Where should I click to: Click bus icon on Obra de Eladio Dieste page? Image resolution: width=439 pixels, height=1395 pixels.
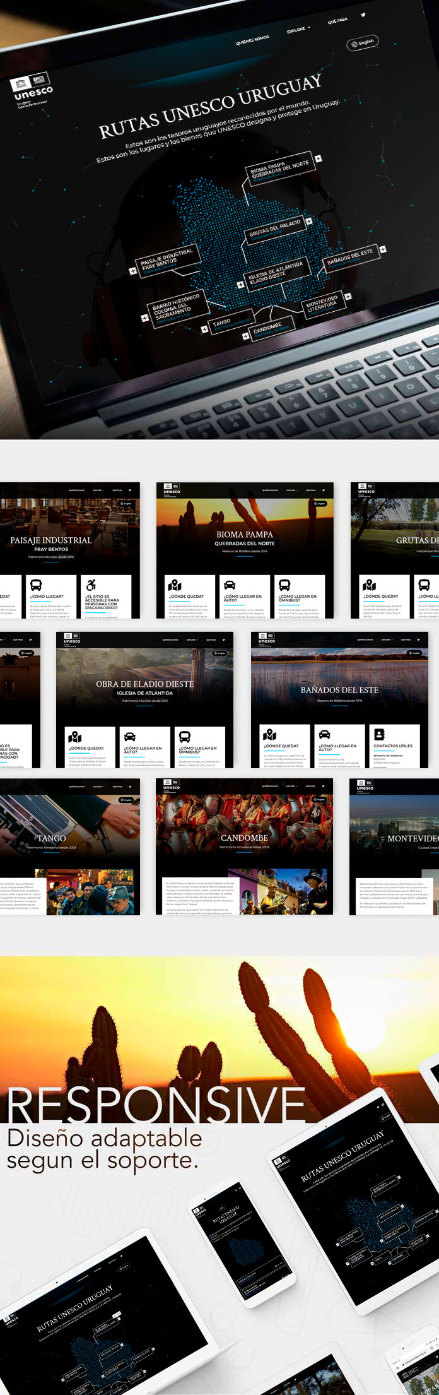click(x=185, y=737)
